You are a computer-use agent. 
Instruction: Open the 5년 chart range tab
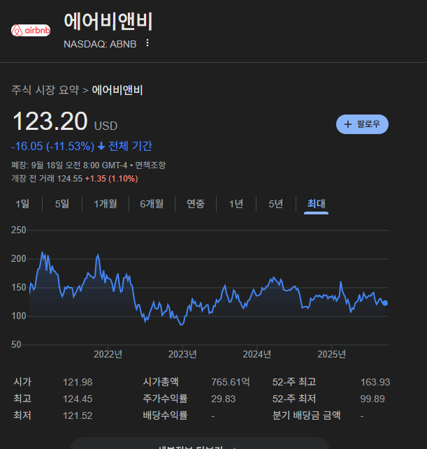coord(275,204)
